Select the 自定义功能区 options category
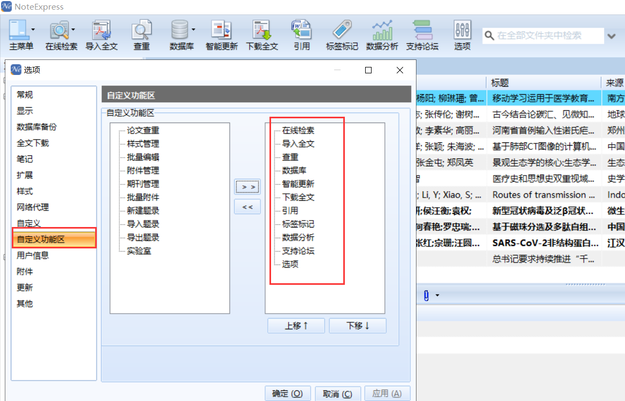Viewport: 625px width, 401px height. pos(53,239)
